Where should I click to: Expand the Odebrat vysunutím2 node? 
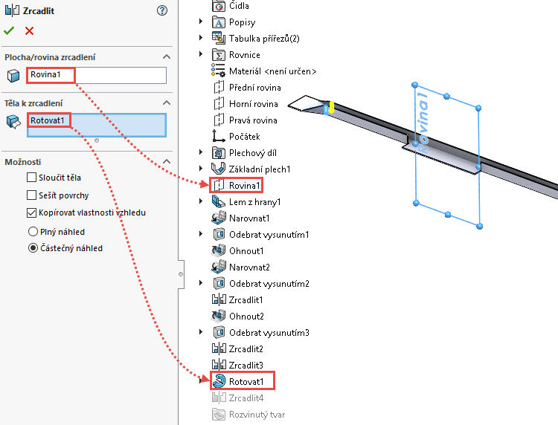201,283
